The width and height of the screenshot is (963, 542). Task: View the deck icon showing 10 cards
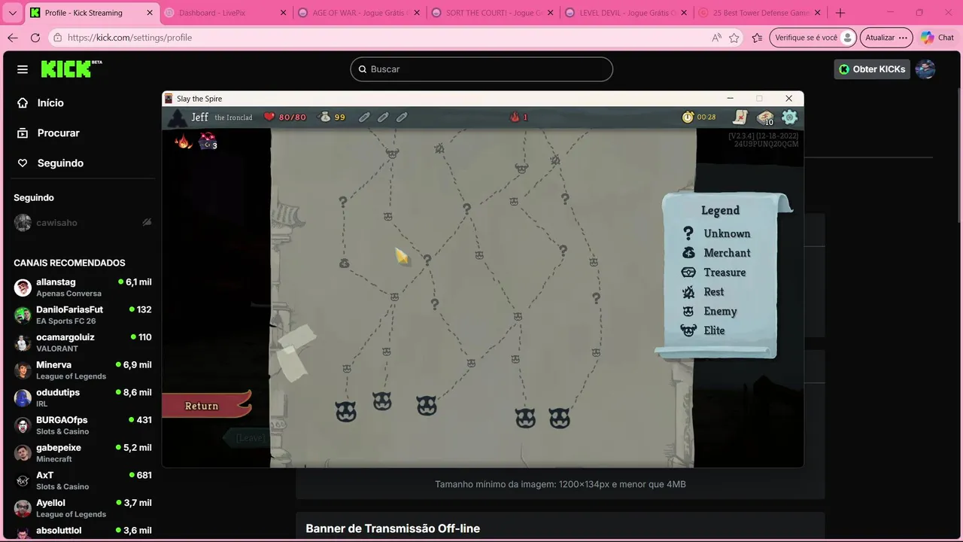pyautogui.click(x=766, y=117)
